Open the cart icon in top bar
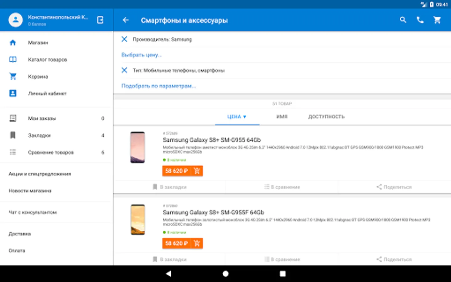The image size is (451, 282). tap(437, 20)
